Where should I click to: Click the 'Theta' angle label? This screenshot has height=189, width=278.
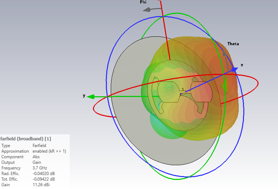(x=233, y=44)
